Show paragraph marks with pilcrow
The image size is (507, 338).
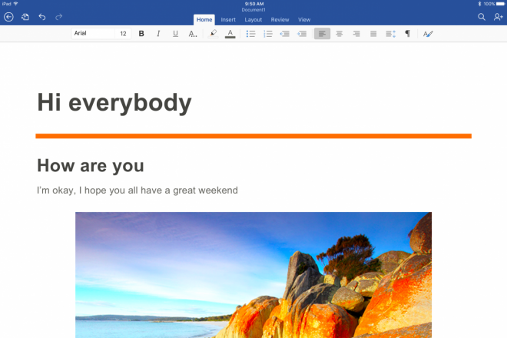click(407, 34)
